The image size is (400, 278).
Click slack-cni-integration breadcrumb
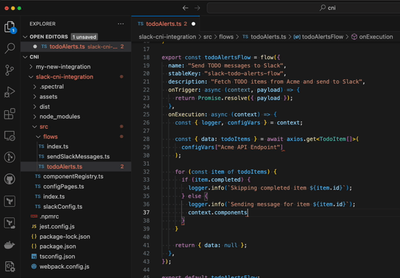tap(167, 37)
